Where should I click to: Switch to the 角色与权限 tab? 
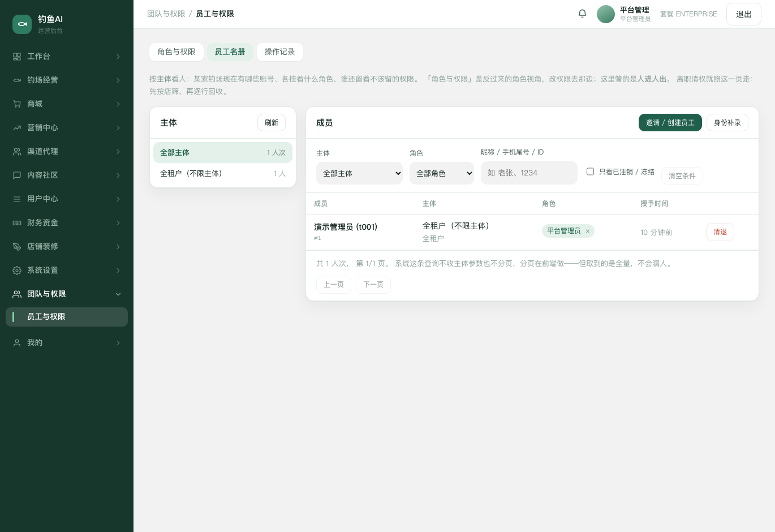[176, 52]
